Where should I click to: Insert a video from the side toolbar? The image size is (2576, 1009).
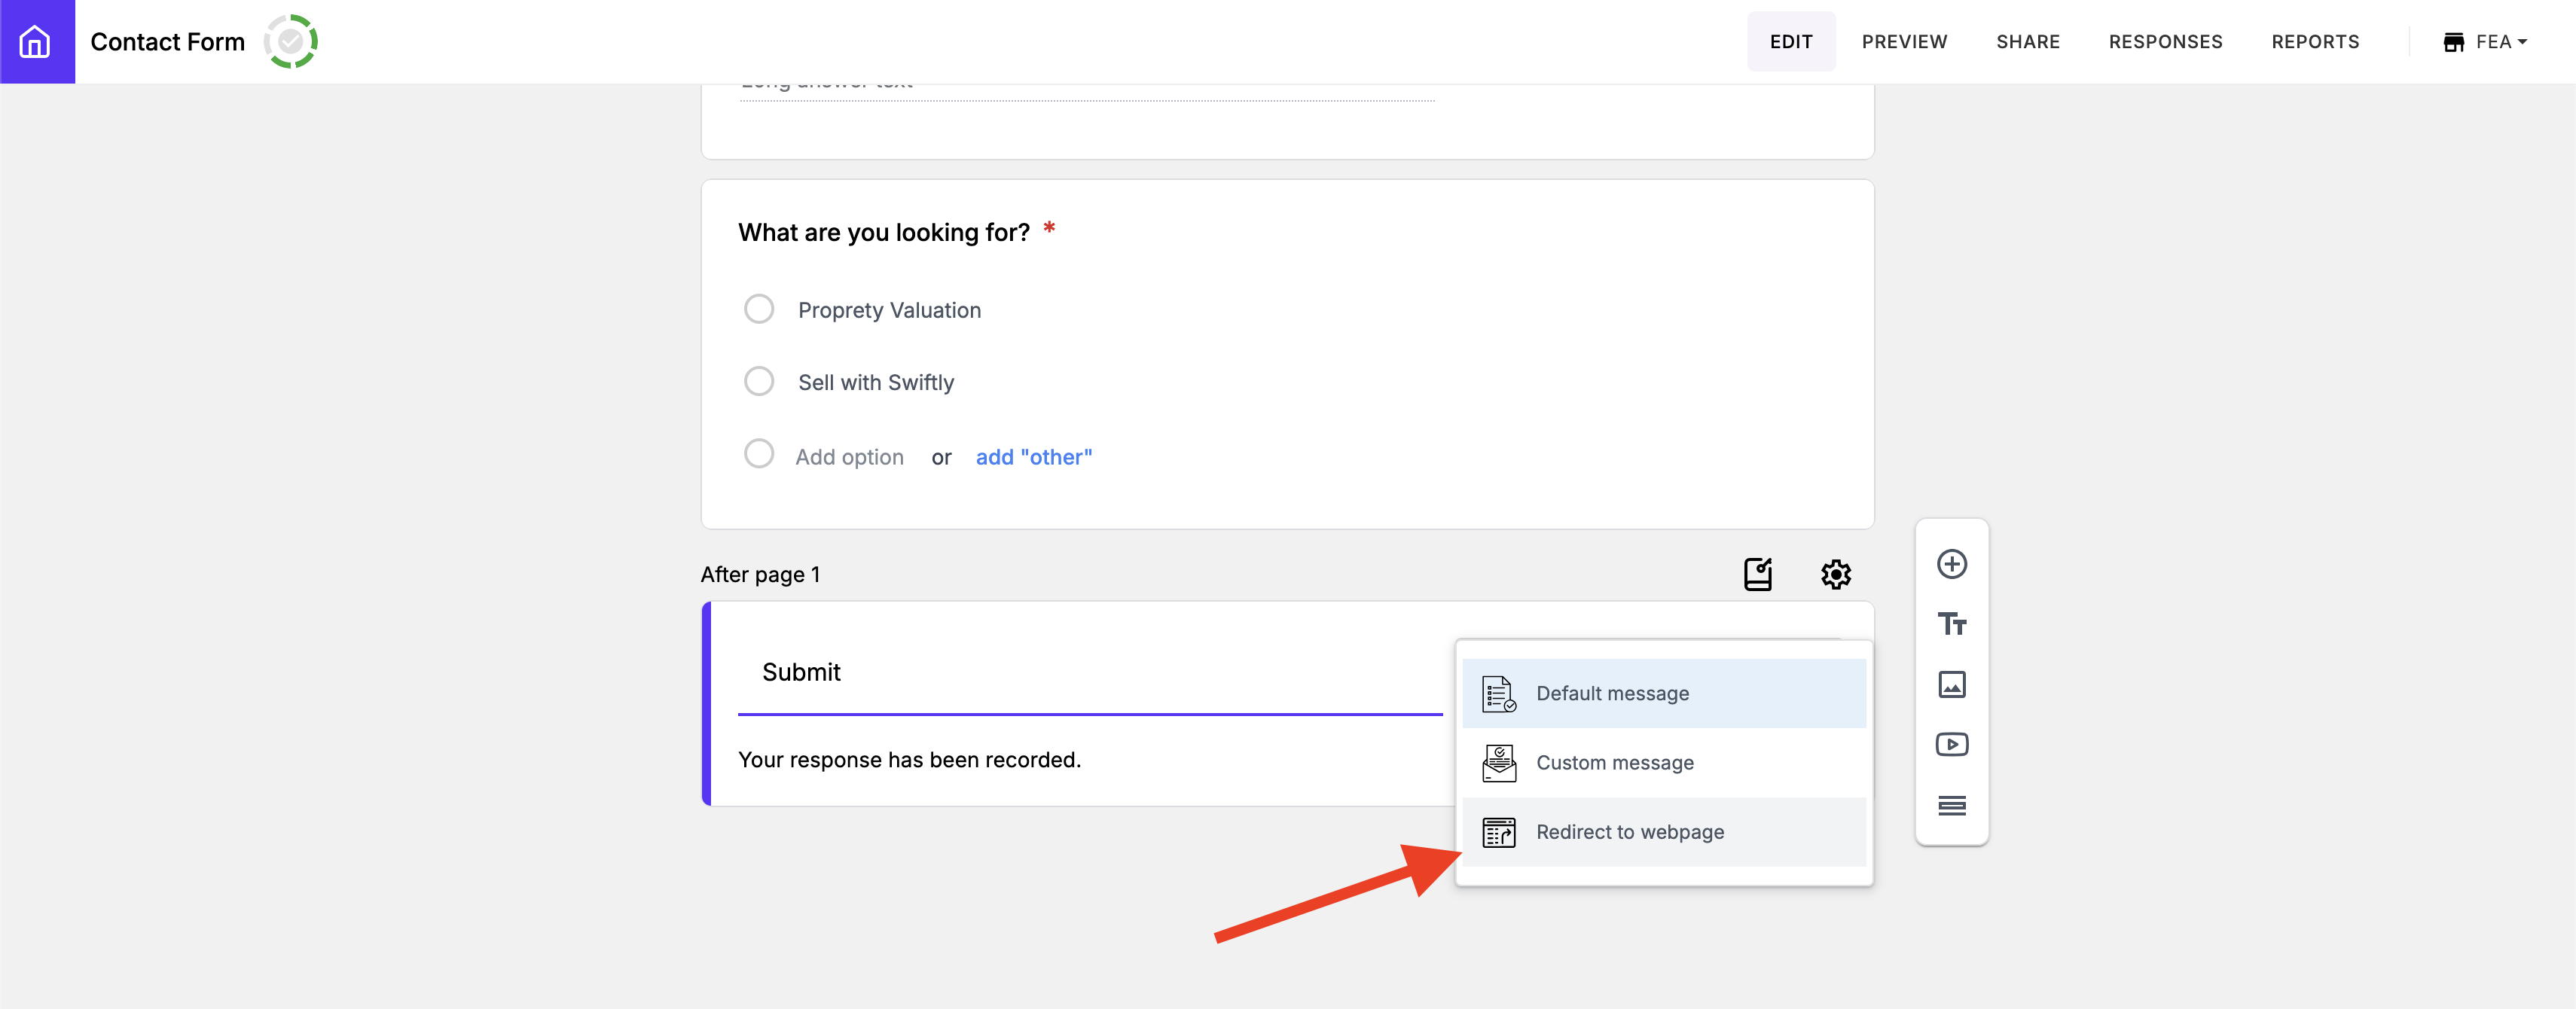pos(1951,745)
